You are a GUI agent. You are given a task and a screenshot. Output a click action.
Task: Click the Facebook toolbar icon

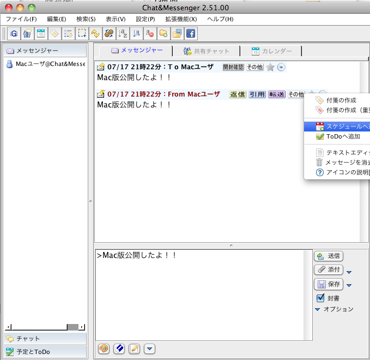(191, 33)
